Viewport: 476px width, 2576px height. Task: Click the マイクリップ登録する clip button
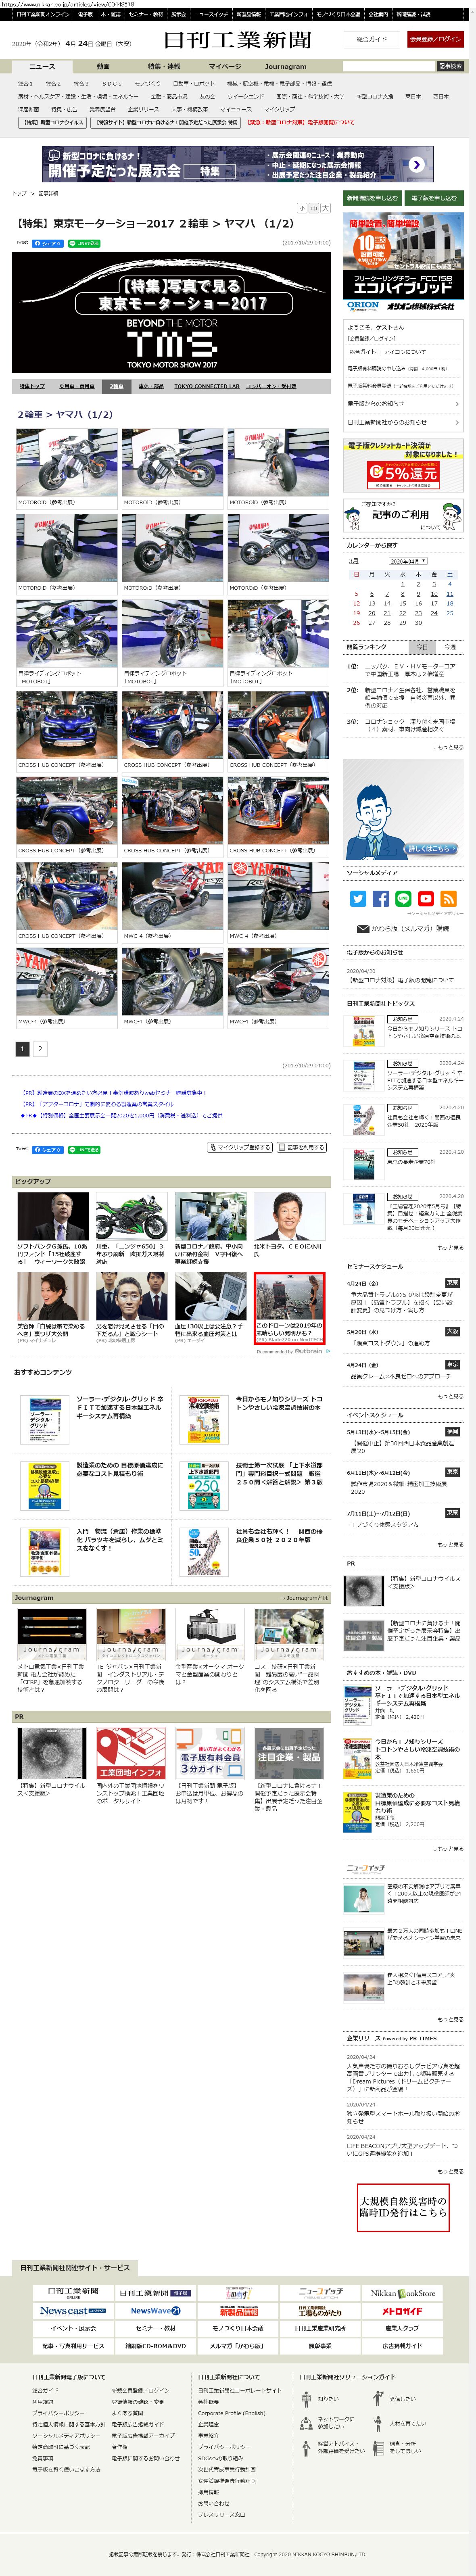[x=240, y=1147]
